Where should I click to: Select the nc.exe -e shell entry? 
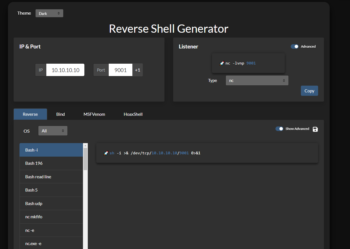[x=51, y=244]
